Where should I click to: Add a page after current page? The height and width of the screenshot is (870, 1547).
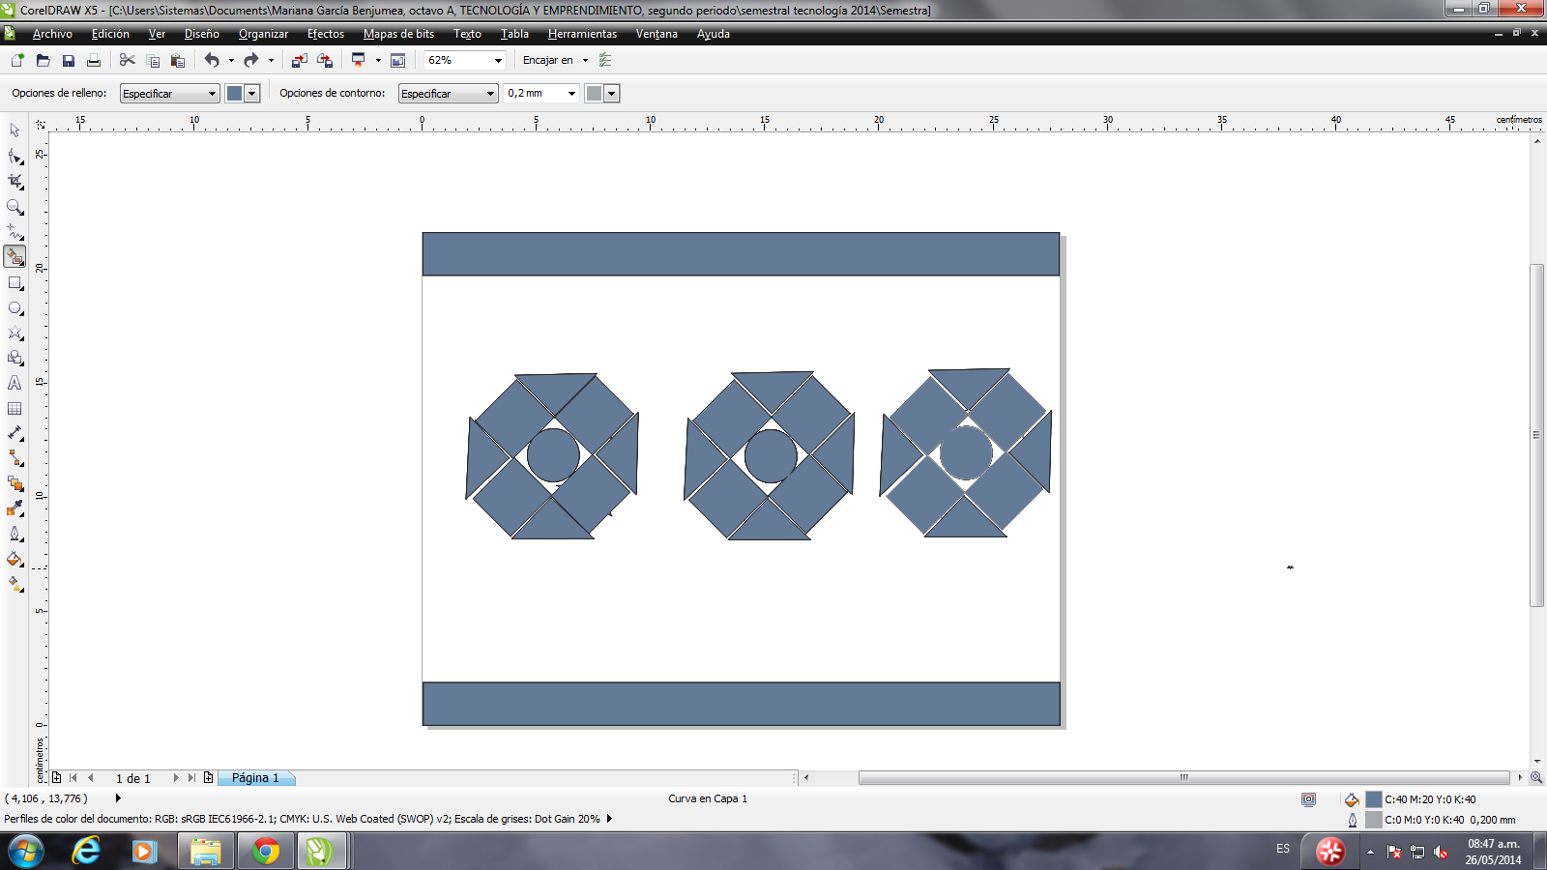tap(208, 778)
